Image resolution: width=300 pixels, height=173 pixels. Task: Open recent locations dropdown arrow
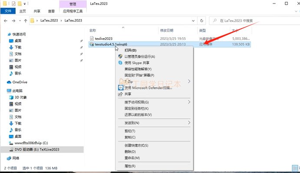pos(20,21)
